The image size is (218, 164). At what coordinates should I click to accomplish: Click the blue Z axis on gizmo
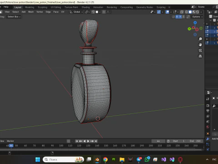click(195, 23)
